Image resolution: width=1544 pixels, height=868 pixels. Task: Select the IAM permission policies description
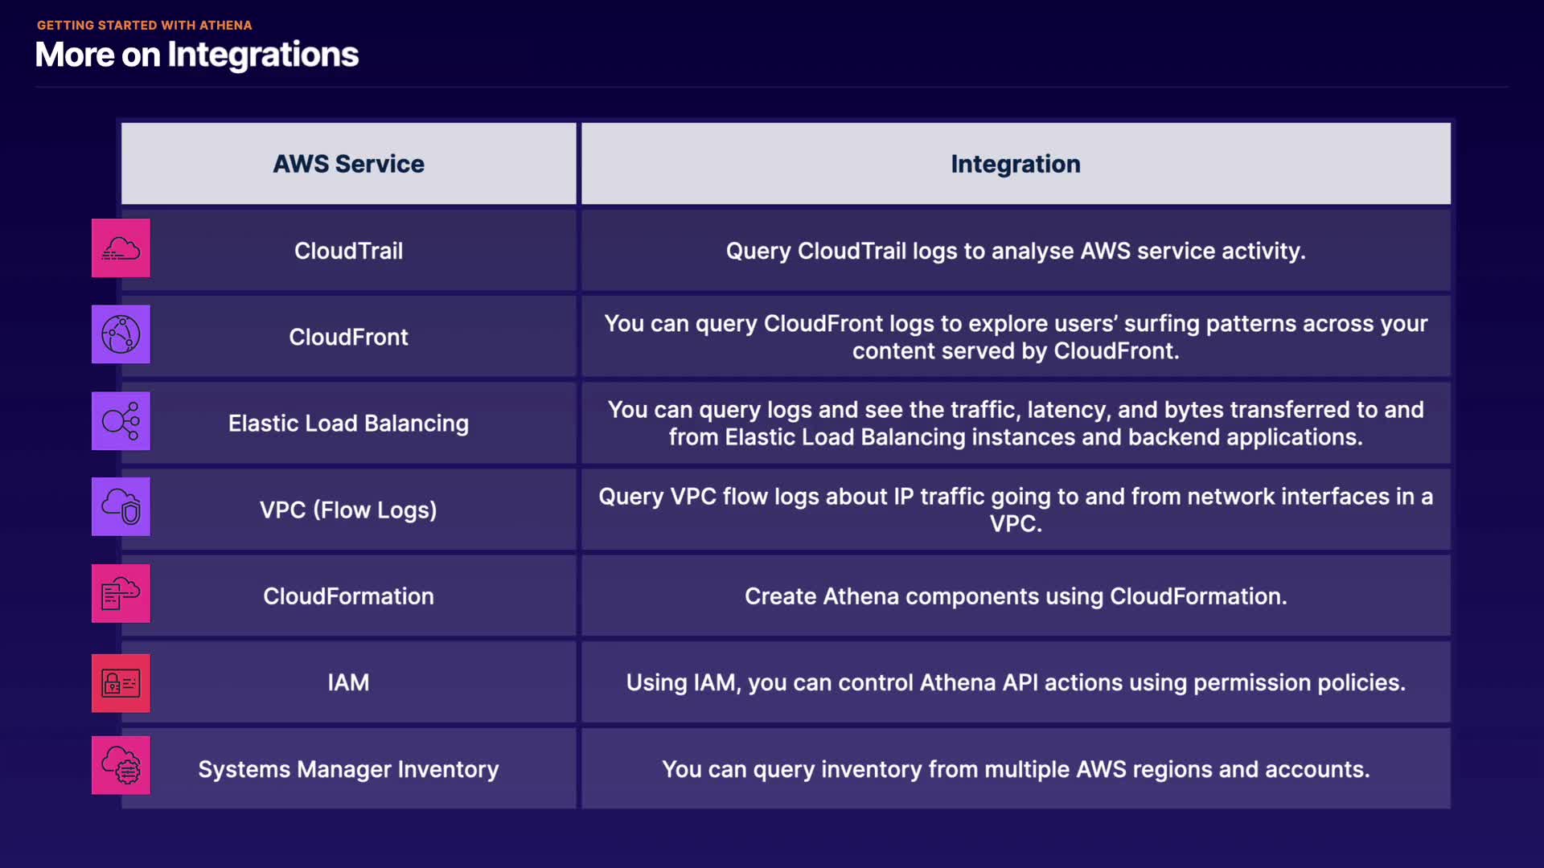click(x=1015, y=682)
